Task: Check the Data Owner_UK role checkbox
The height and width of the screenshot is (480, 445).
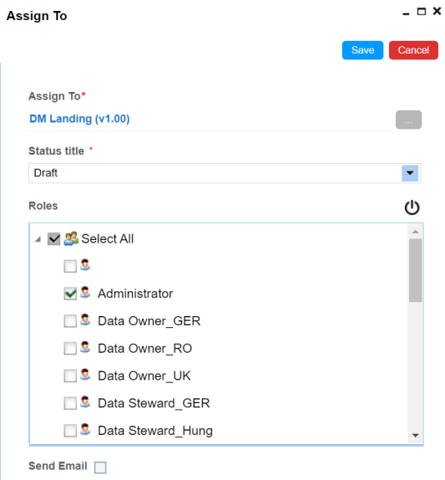Action: (70, 376)
